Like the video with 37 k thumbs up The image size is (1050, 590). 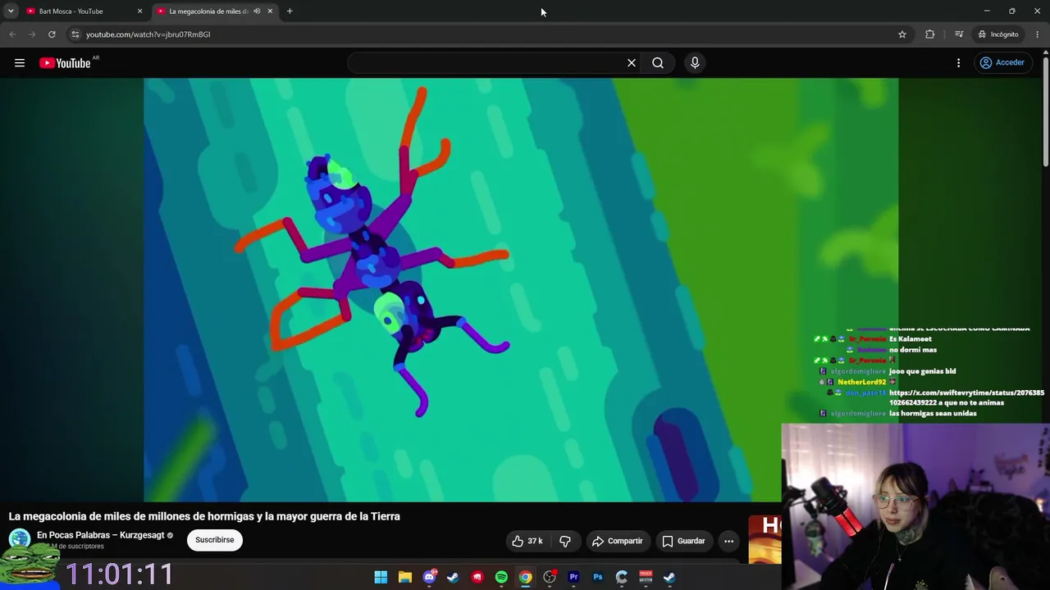(x=527, y=541)
